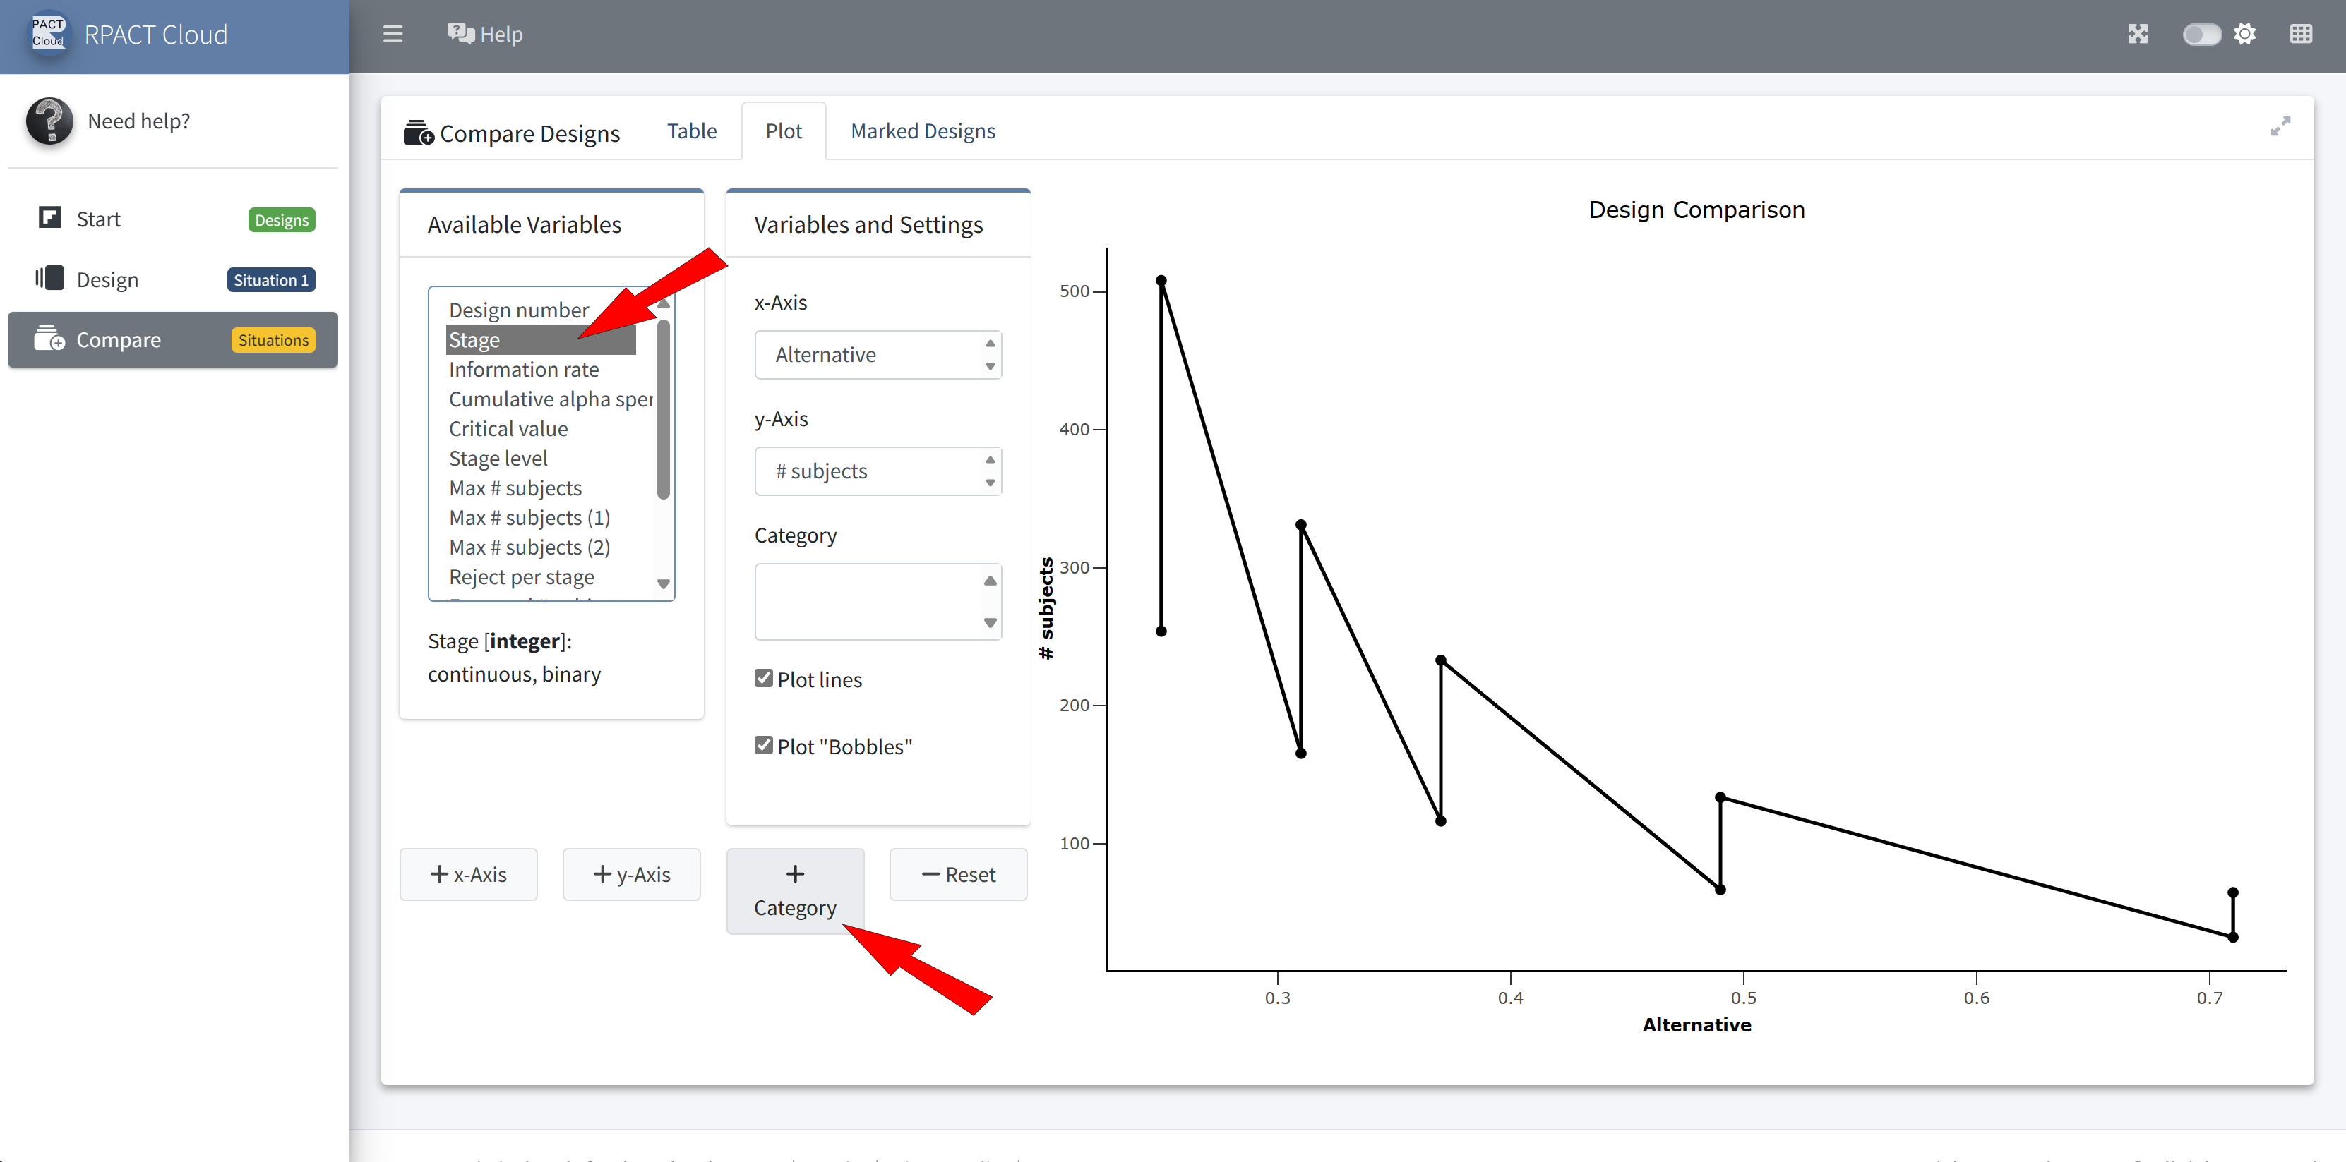Click the RPACT Cloud logo
The height and width of the screenshot is (1162, 2346).
[48, 35]
